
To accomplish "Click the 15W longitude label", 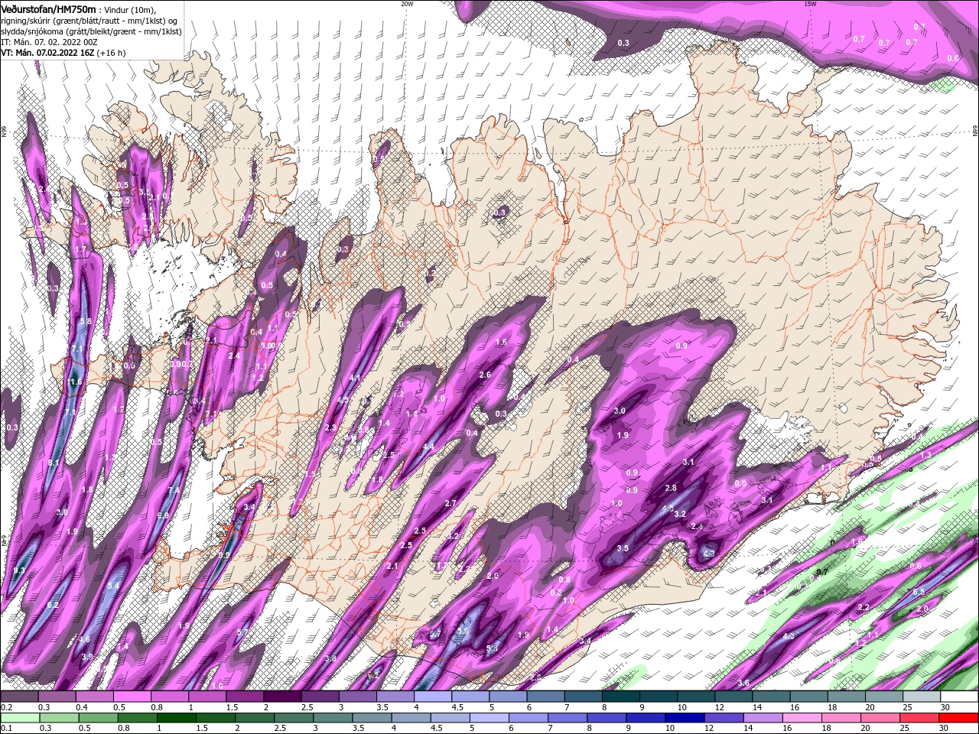I will coord(810,4).
